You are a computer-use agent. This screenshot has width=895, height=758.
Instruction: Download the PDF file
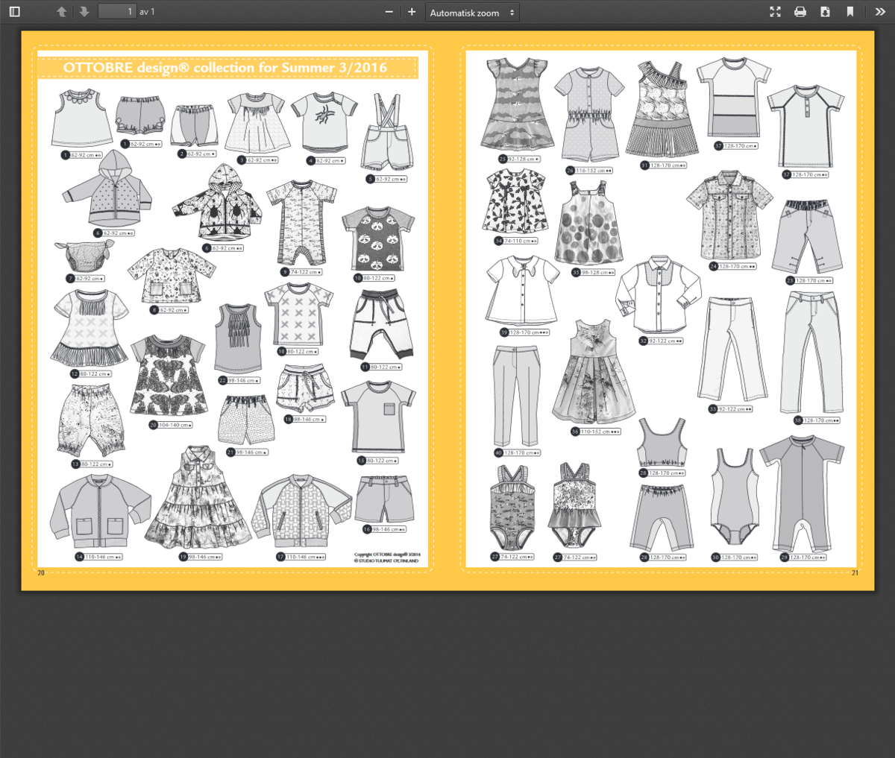point(825,12)
